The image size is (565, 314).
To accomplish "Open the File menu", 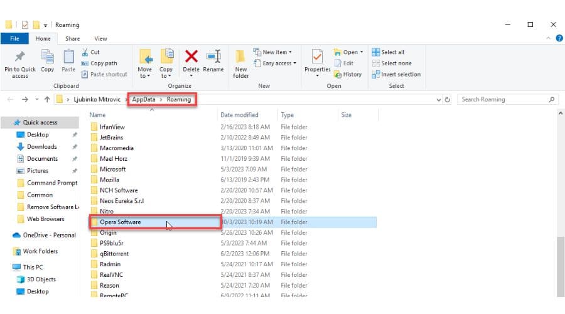I will coord(15,38).
